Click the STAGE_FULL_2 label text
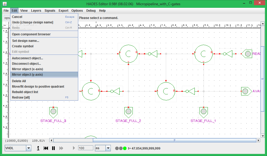Image resolution: width=267 pixels, height=156 pixels. (128, 121)
